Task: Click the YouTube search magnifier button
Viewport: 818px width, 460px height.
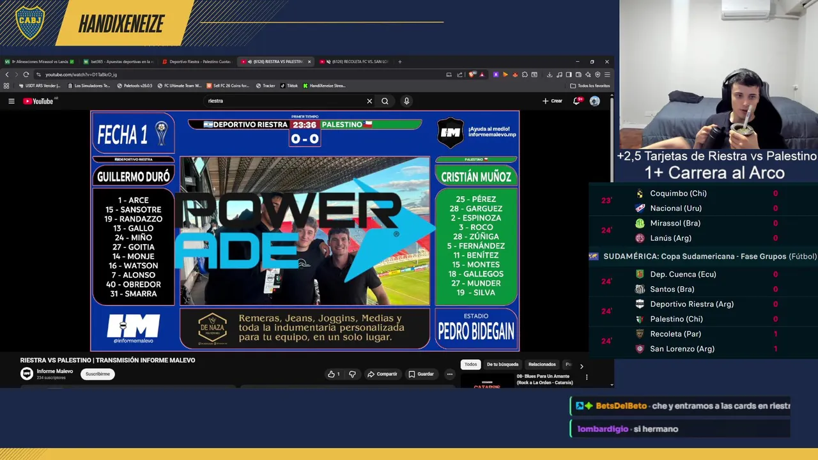Action: tap(385, 101)
